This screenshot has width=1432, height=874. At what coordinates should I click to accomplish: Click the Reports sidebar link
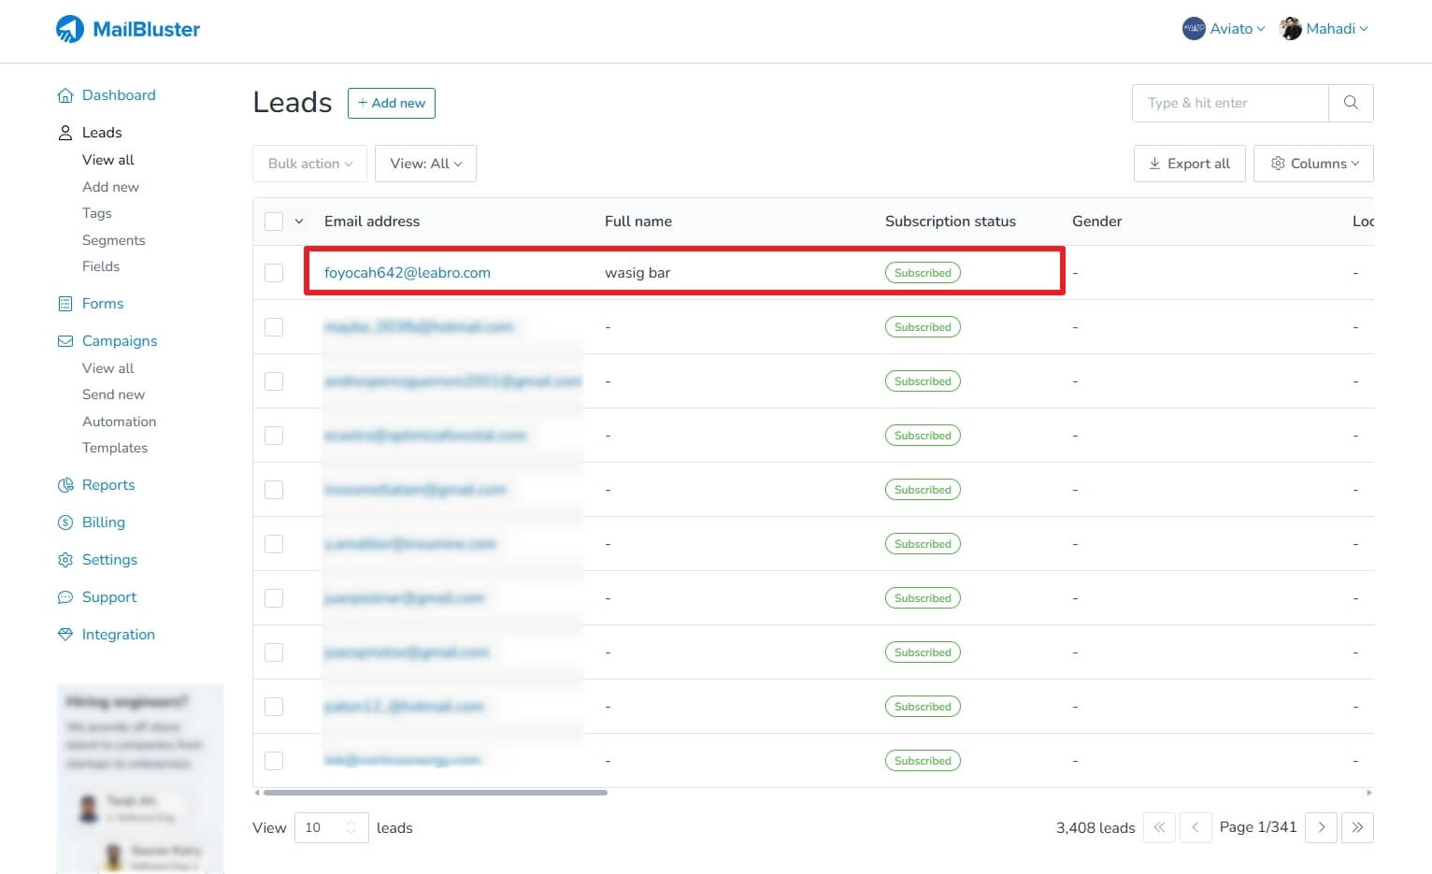coord(108,485)
